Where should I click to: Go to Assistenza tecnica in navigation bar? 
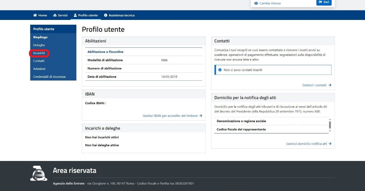[121, 15]
